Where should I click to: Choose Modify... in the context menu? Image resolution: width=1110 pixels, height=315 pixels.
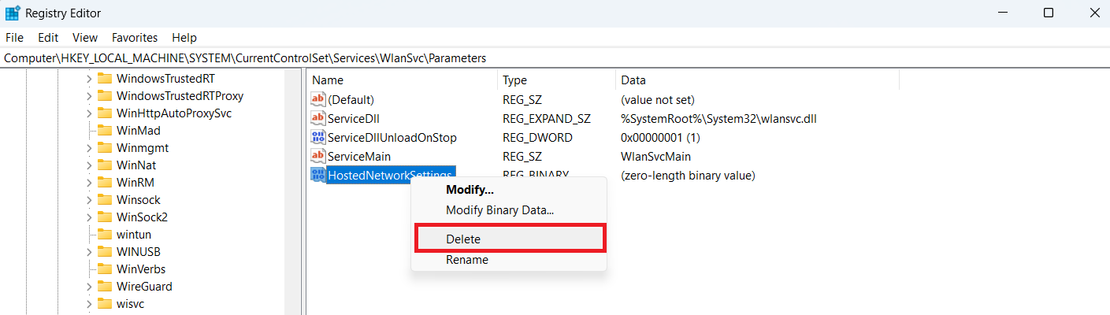point(470,190)
